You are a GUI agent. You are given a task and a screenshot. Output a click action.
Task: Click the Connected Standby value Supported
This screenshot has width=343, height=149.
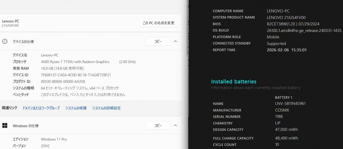(276, 44)
